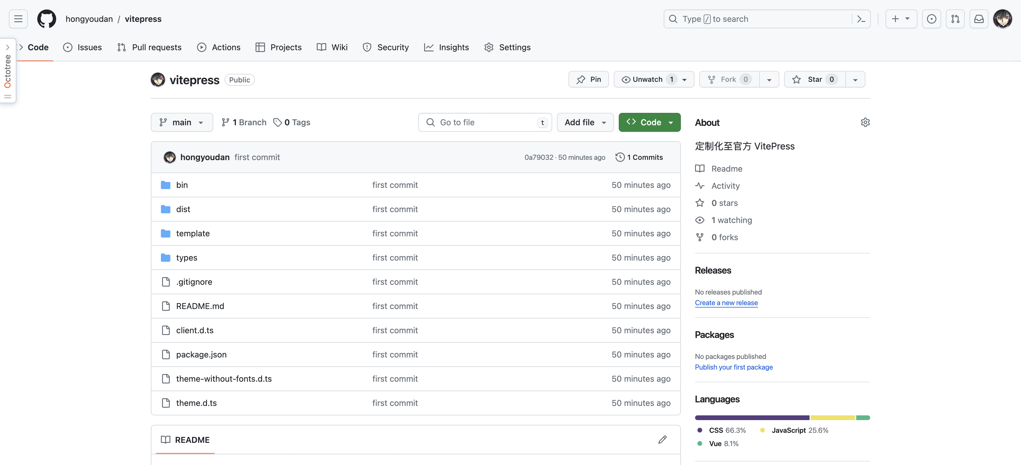Open the green Code dropdown

(649, 123)
